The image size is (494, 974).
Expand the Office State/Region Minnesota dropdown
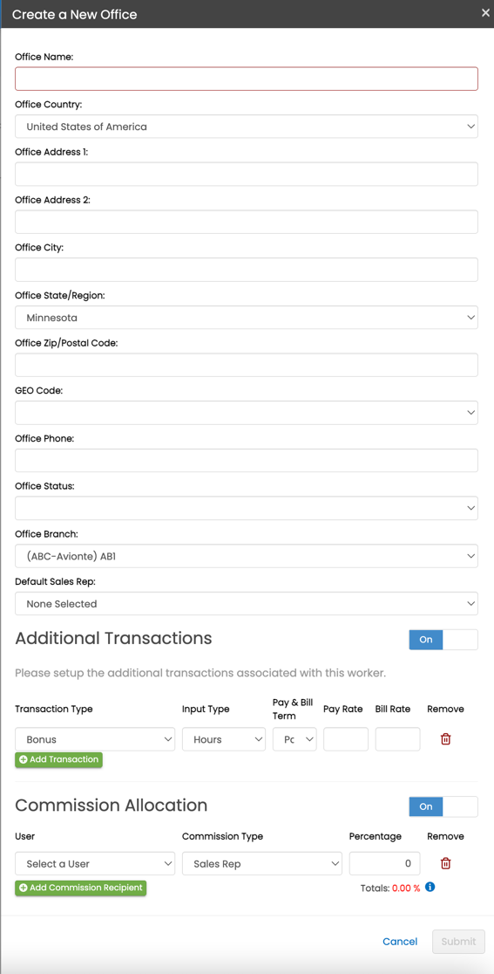coord(246,318)
